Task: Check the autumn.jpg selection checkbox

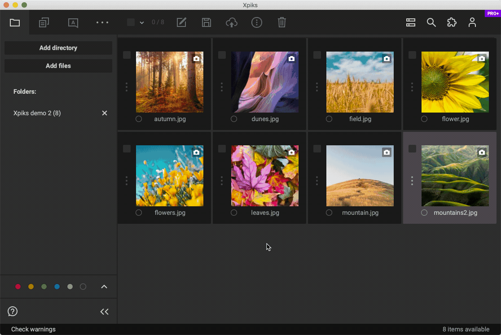Action: tap(127, 55)
